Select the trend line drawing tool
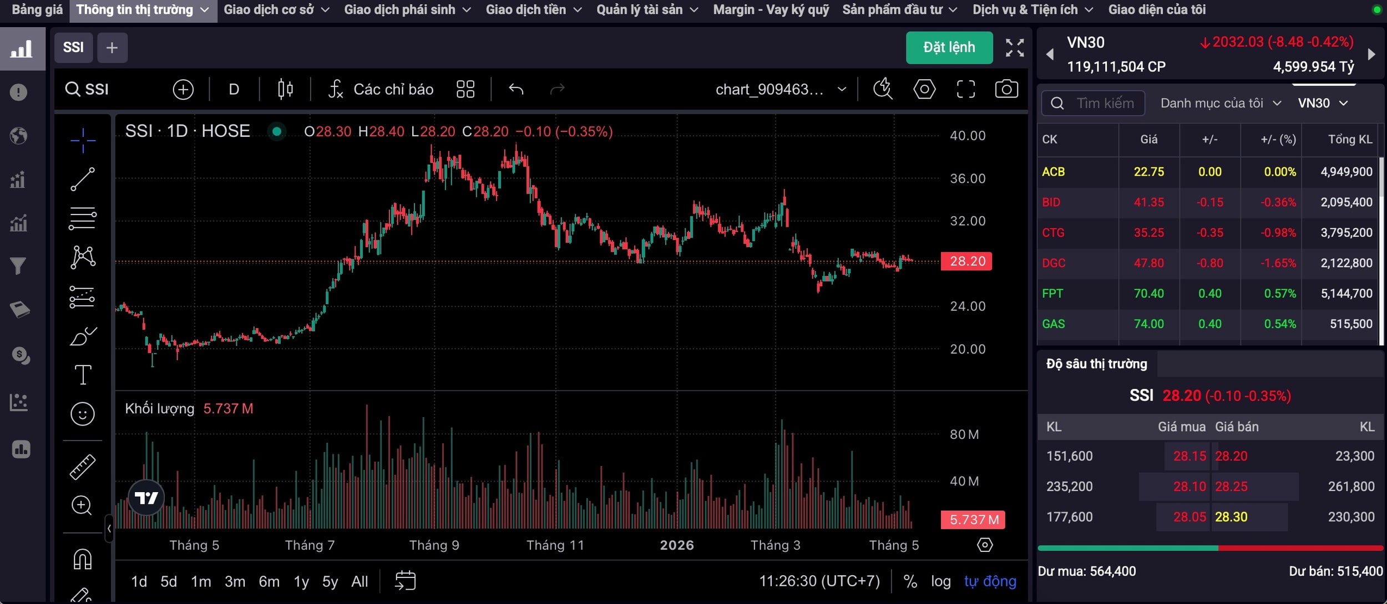Viewport: 1387px width, 604px height. pyautogui.click(x=83, y=180)
